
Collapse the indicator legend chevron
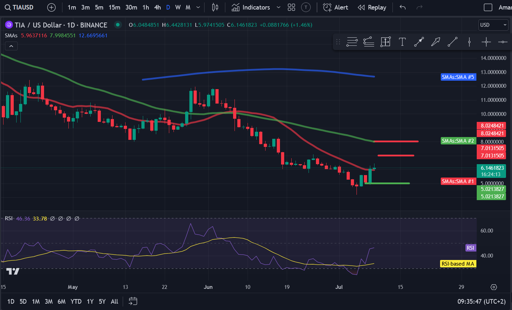point(11,46)
